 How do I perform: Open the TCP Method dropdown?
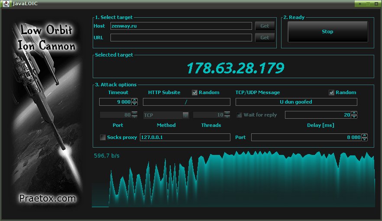pyautogui.click(x=166, y=115)
